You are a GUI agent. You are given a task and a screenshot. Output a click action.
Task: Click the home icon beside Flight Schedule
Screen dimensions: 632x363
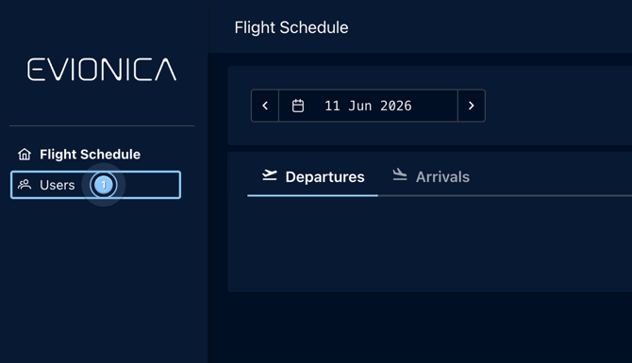coord(25,155)
